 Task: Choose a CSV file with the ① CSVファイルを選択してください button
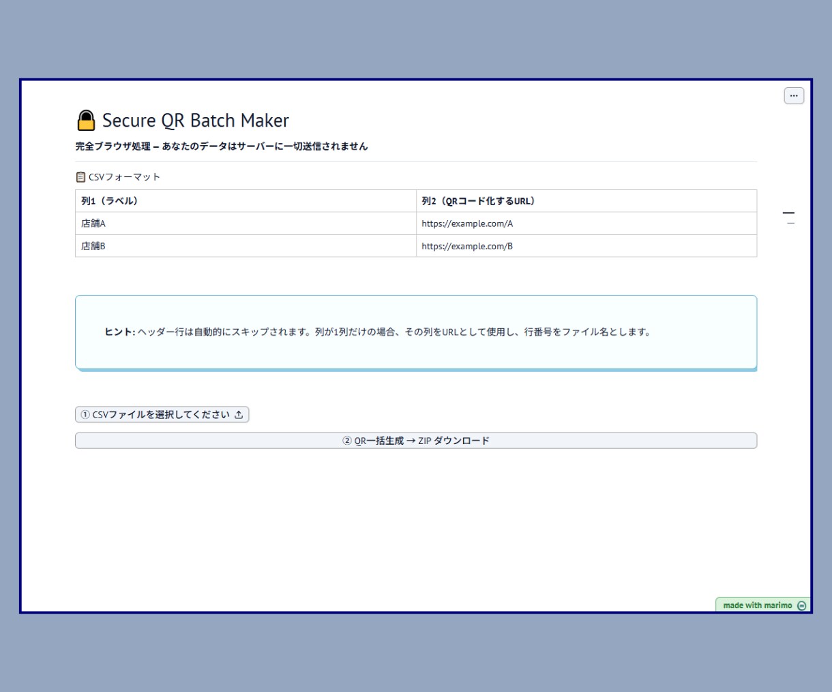[x=162, y=415]
